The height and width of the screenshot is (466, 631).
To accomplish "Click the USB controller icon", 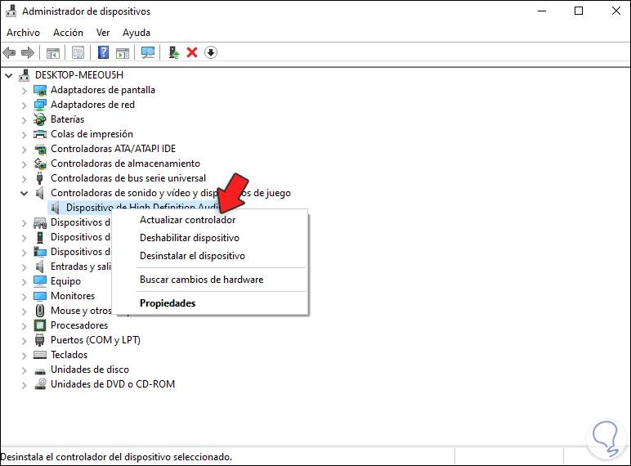I will 40,178.
